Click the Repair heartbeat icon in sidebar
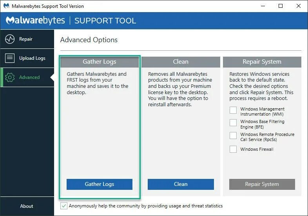308x216 pixels. coord(10,39)
